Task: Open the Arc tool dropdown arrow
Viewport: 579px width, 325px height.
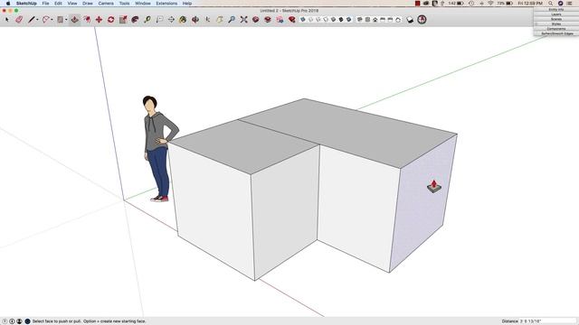Action: 52,20
